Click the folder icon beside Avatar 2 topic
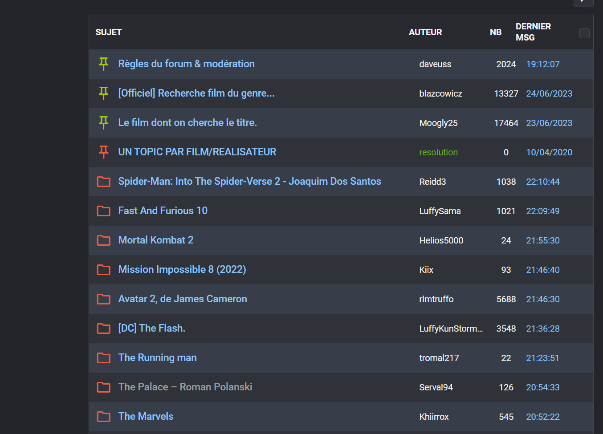603x434 pixels. [x=103, y=299]
